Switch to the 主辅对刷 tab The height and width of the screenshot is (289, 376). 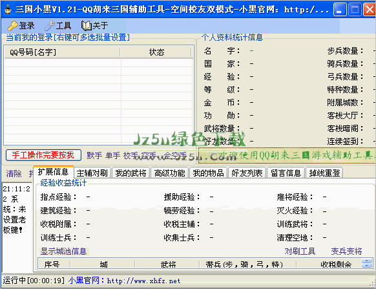(x=92, y=173)
